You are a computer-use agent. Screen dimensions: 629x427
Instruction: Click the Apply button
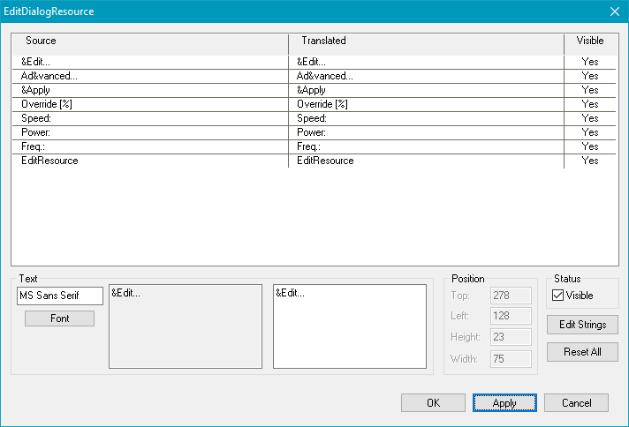click(x=504, y=403)
